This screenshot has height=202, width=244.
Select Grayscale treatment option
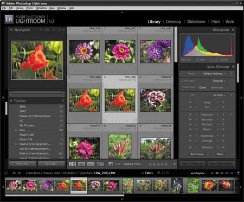(217, 87)
